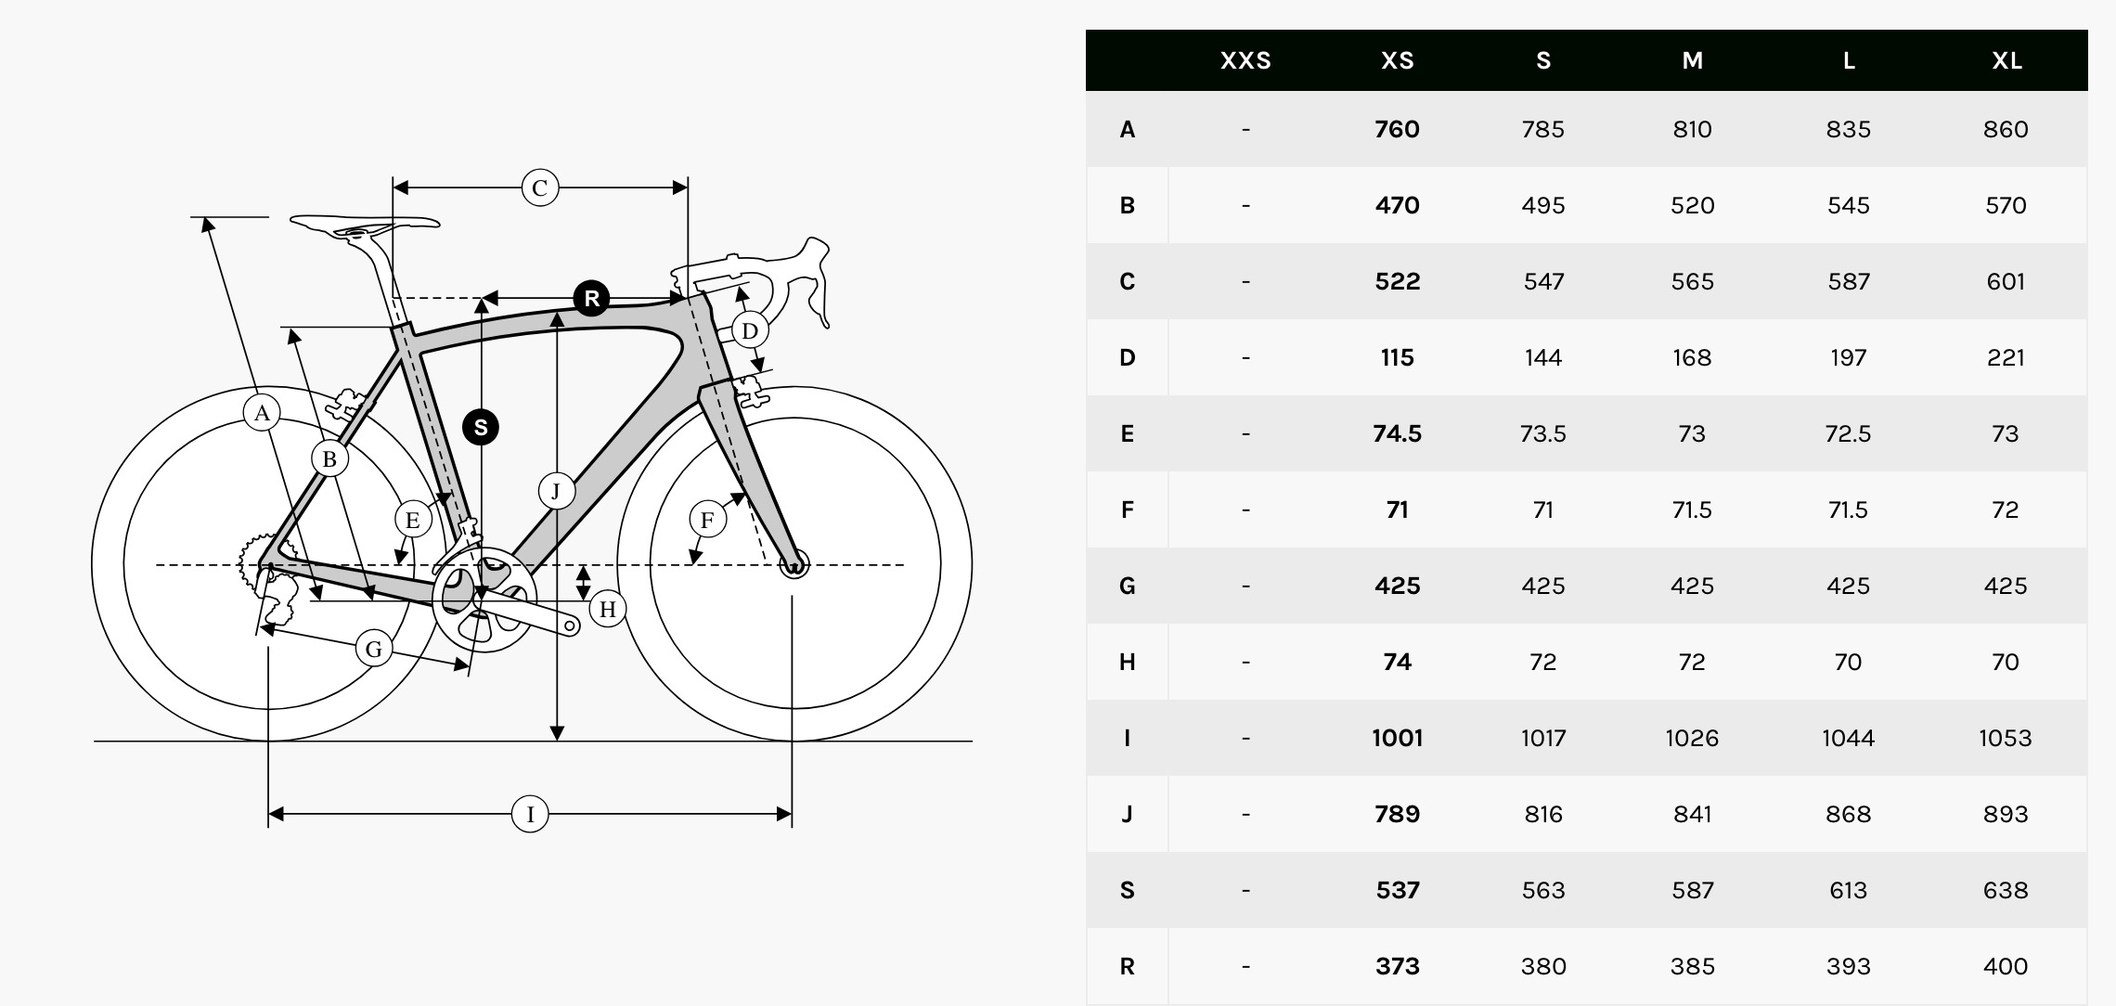Screen dimensions: 2116x1006
Task: Click the black R reach marker on the diagram
Action: pos(591,299)
